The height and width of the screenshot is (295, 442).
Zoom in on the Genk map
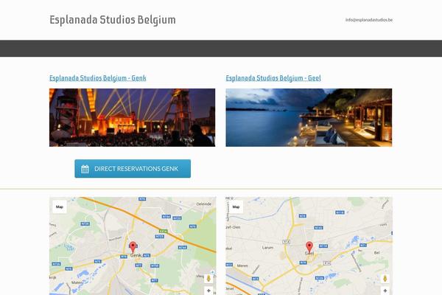pos(208,291)
